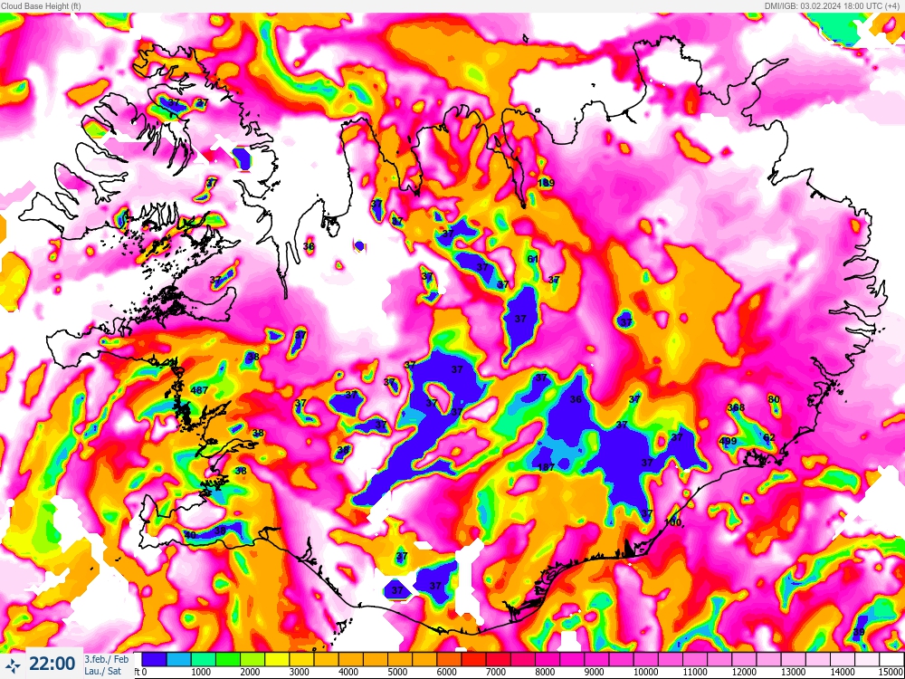Click the '80' cloud base value on map
The width and height of the screenshot is (905, 679).
click(774, 399)
